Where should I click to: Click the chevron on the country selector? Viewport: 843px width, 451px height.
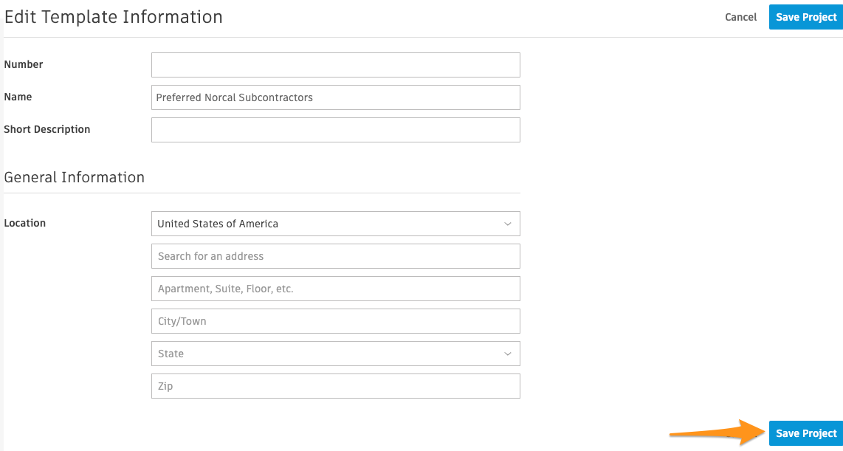(x=508, y=223)
